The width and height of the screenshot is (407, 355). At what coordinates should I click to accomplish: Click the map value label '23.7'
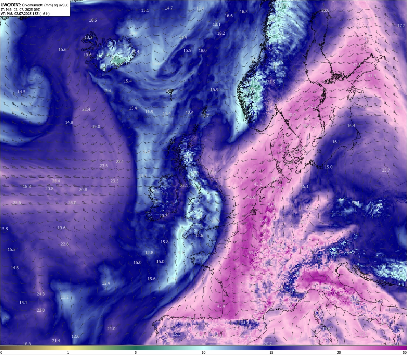(x=386, y=170)
